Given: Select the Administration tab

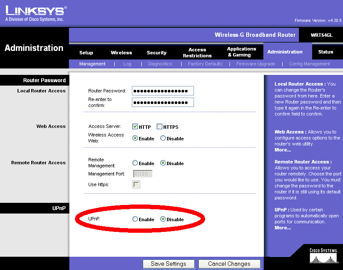Looking at the screenshot, I should tap(285, 52).
